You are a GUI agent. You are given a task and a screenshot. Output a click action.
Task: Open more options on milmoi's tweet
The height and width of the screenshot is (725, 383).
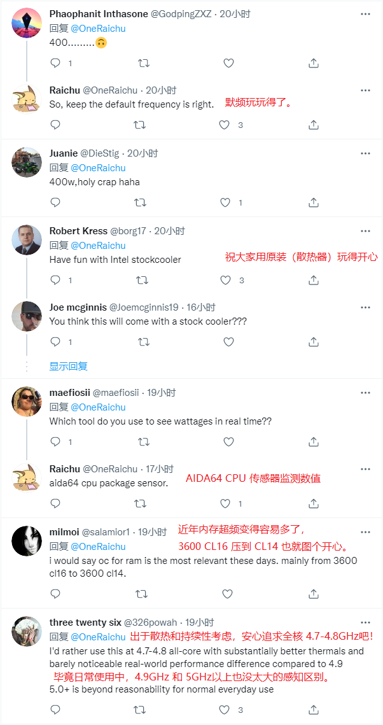365,531
